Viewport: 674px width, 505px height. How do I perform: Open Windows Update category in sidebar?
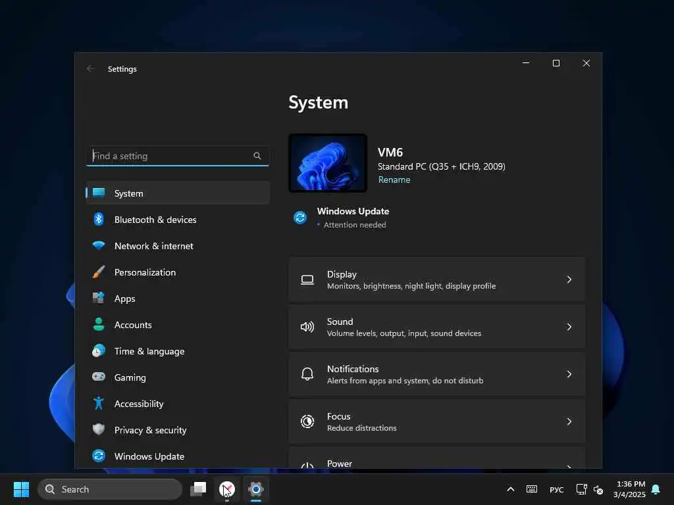pos(178,456)
